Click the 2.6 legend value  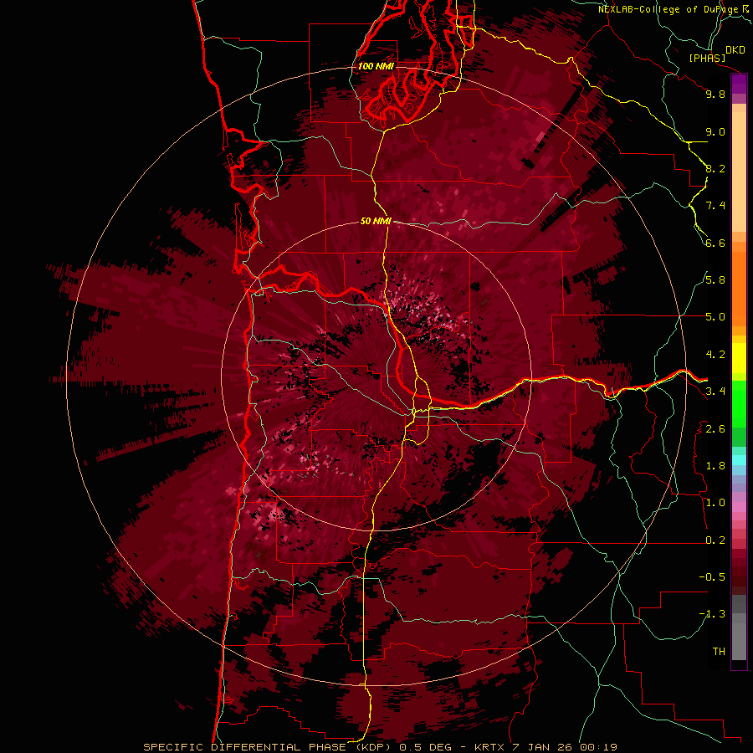[x=715, y=429]
